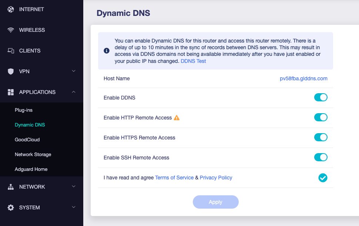Click the Applications grid icon
This screenshot has width=359, height=226.
pos(10,92)
